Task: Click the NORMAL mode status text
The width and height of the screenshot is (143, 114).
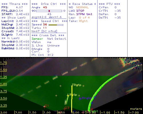Action: [82, 7]
